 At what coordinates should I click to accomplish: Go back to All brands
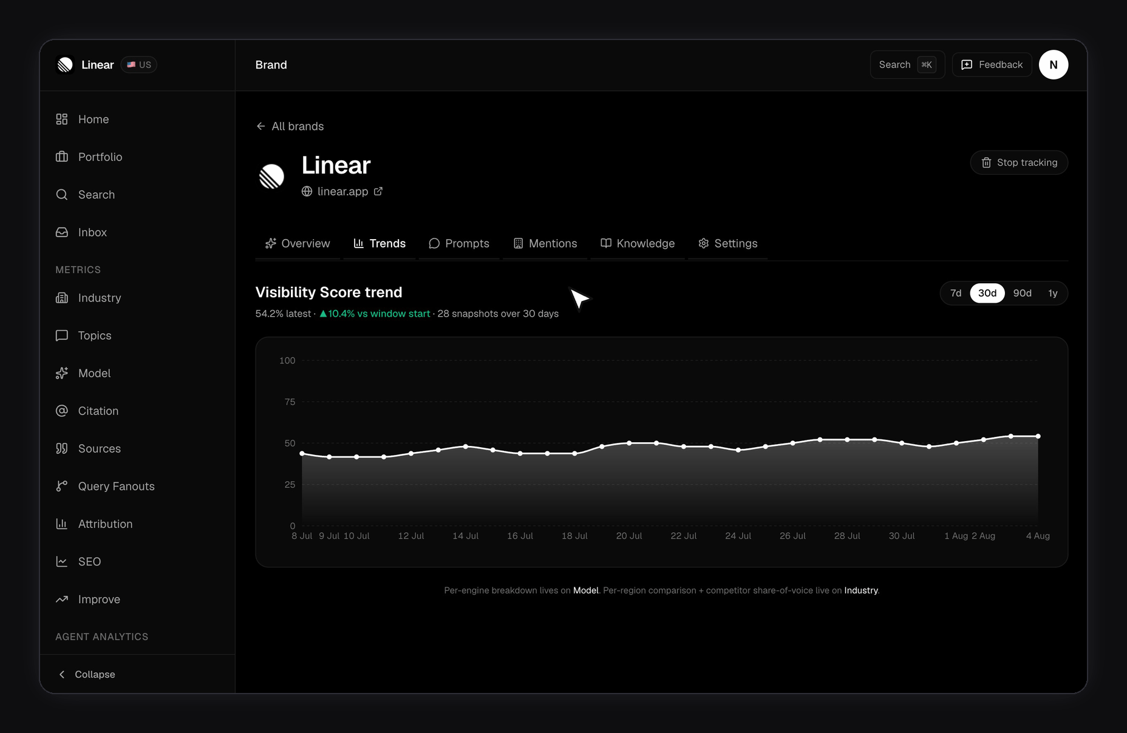pos(290,126)
